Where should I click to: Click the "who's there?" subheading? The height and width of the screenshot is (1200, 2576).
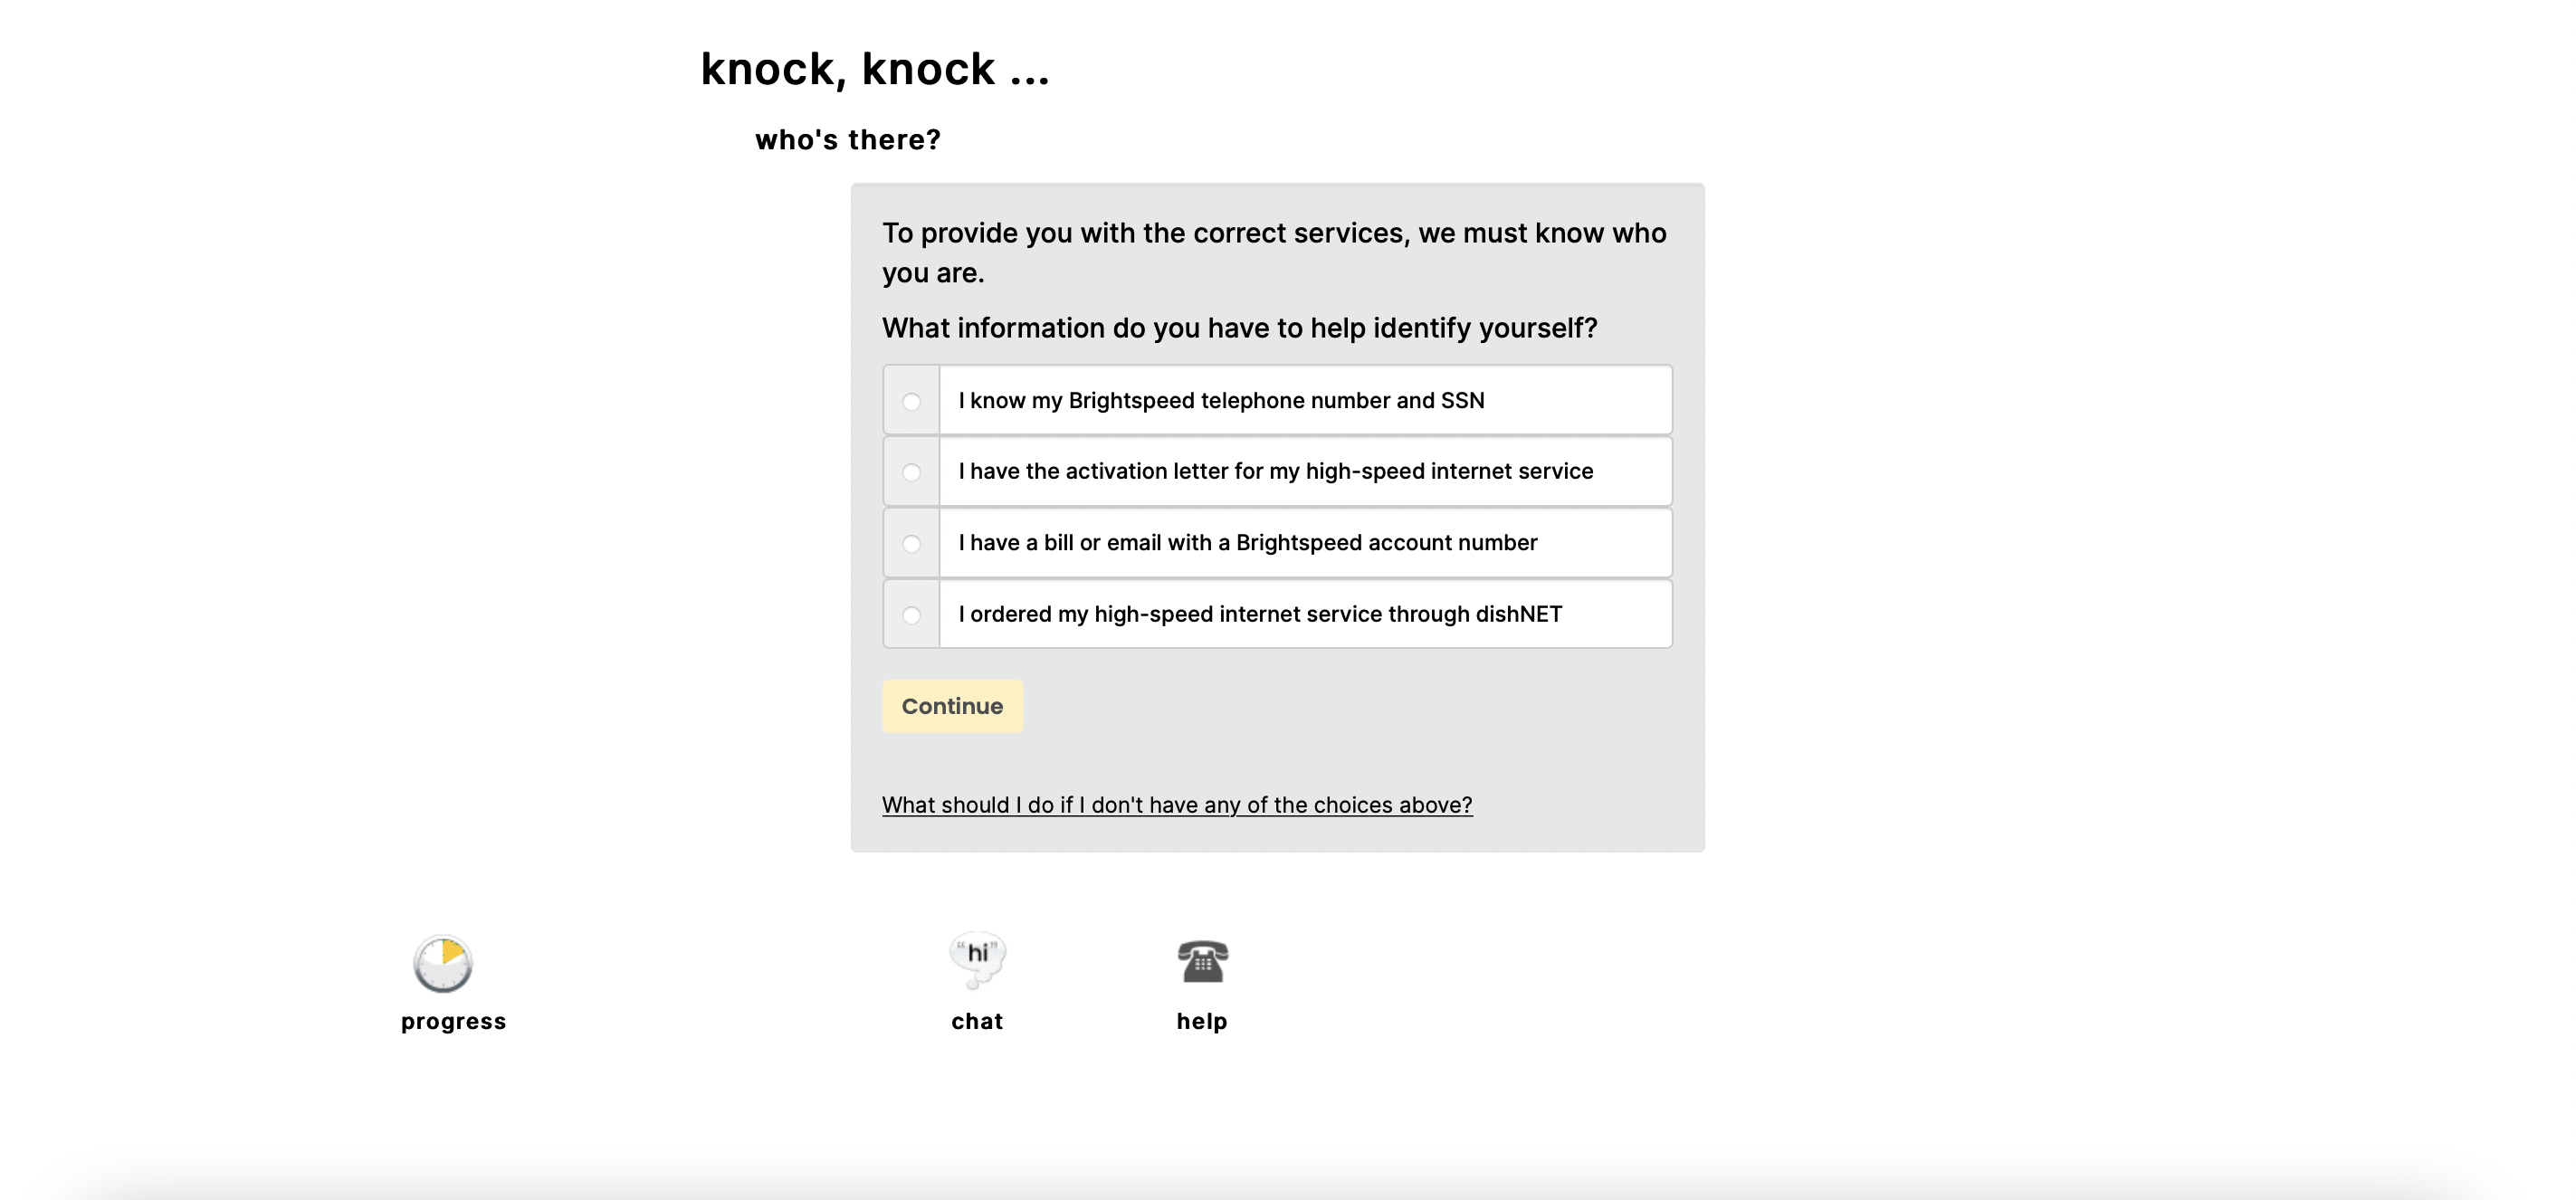point(848,140)
